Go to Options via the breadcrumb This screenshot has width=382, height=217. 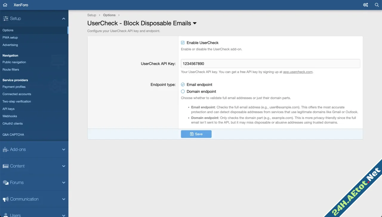point(109,15)
